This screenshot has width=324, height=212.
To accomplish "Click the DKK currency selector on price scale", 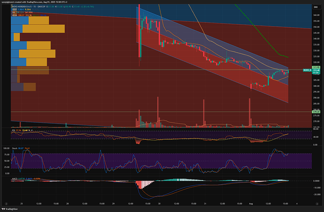I will tap(316, 7).
